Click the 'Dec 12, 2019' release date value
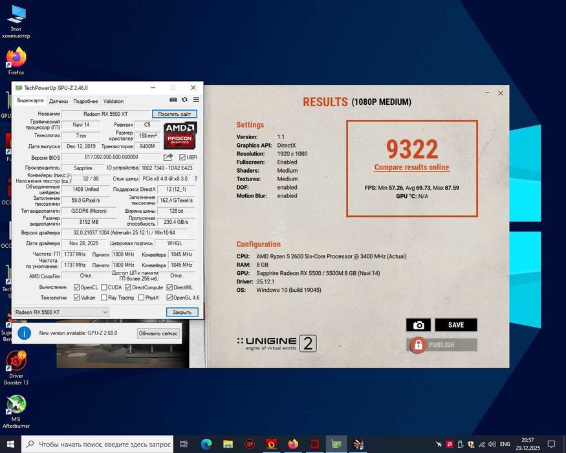Image resolution: width=566 pixels, height=453 pixels. [x=82, y=146]
